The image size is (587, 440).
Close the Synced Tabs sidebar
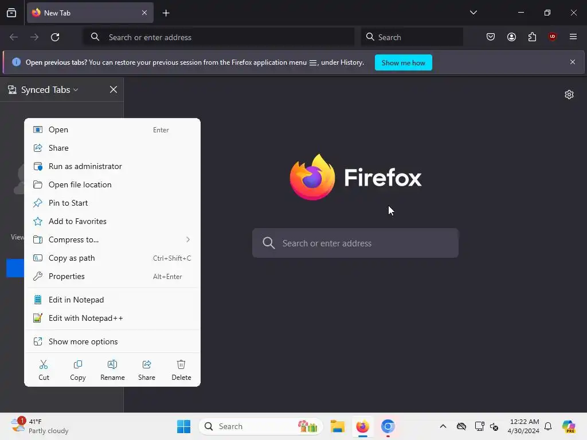point(114,89)
